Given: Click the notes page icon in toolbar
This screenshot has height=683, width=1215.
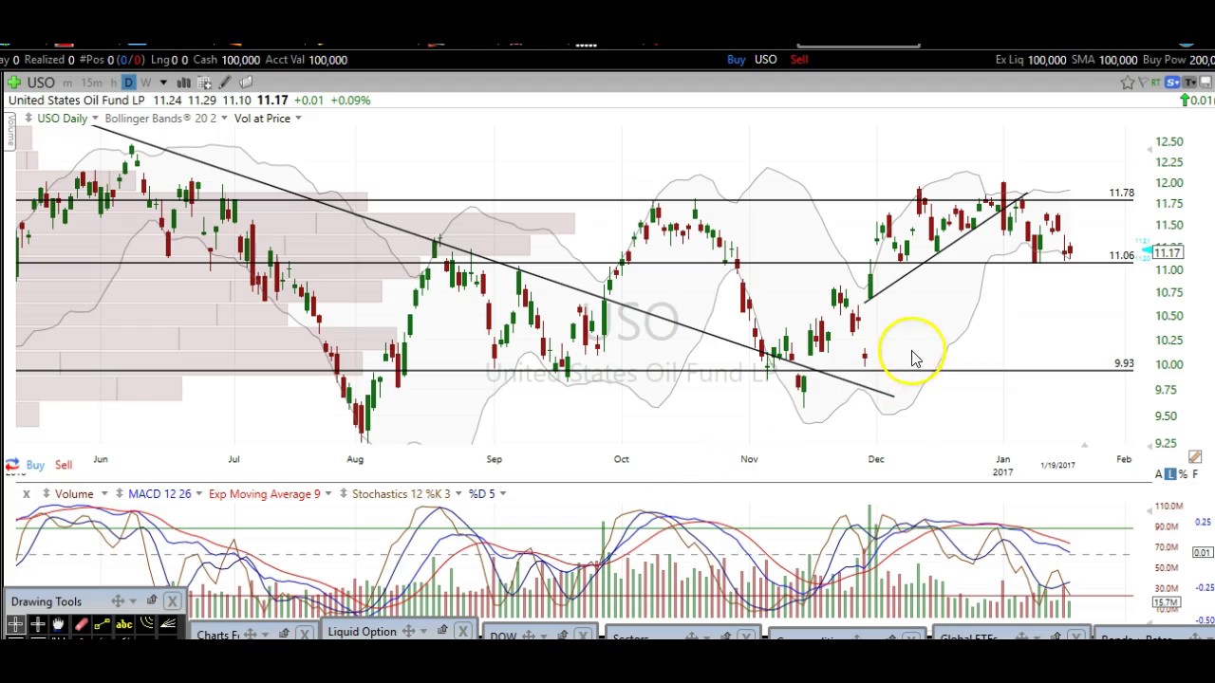Looking at the screenshot, I should [x=246, y=83].
